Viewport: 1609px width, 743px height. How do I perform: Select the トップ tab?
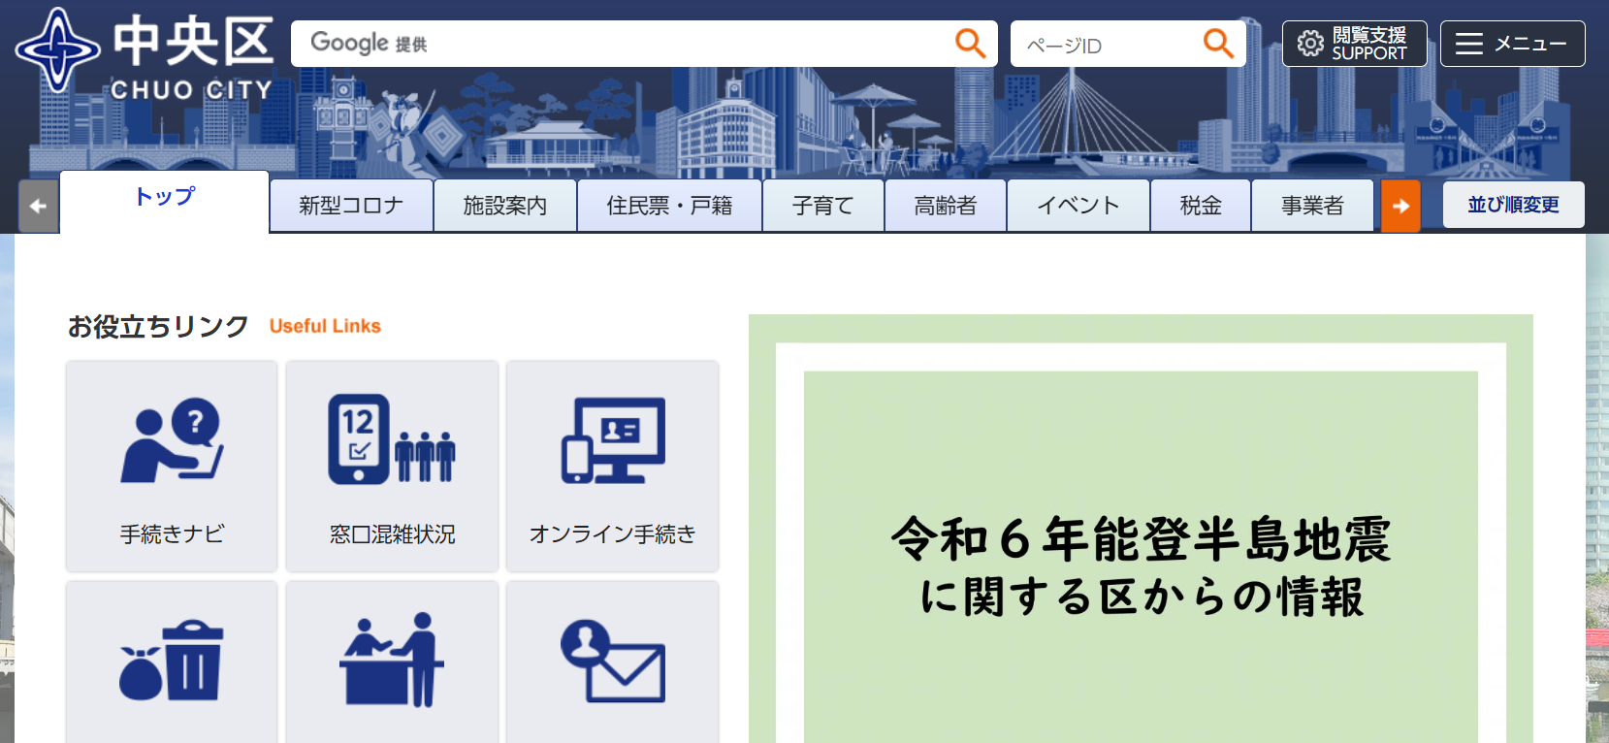(164, 202)
